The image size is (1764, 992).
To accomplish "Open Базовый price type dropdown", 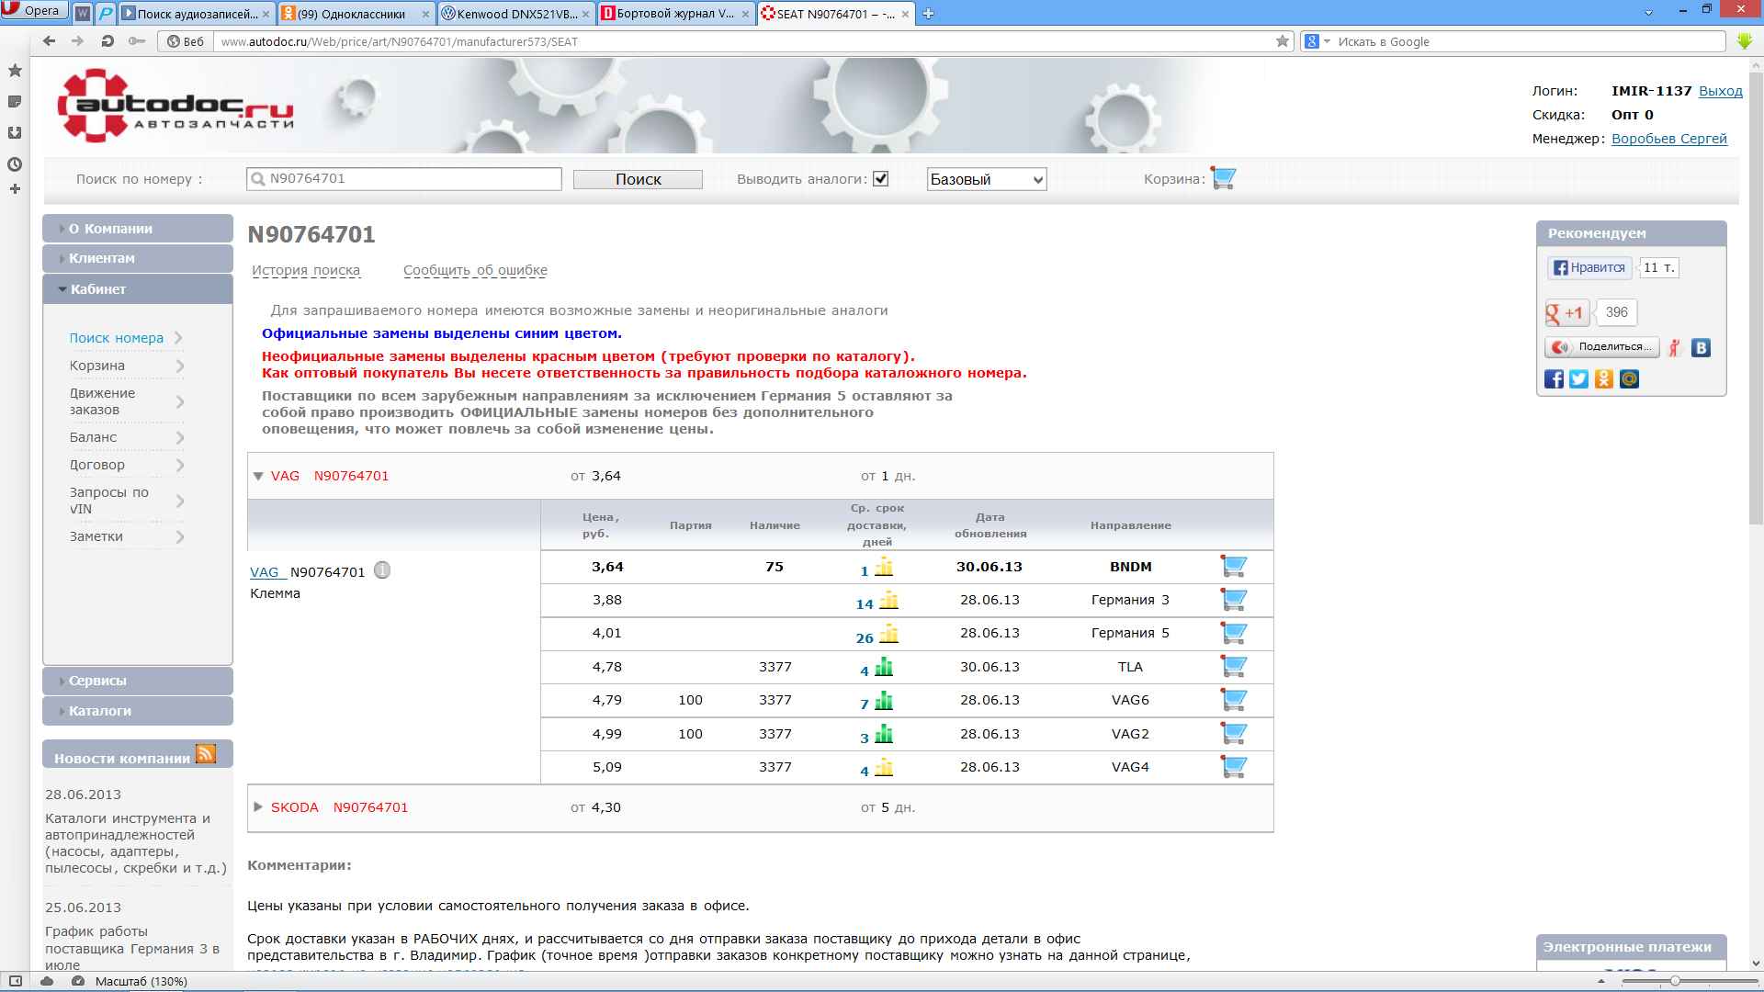I will pyautogui.click(x=986, y=179).
